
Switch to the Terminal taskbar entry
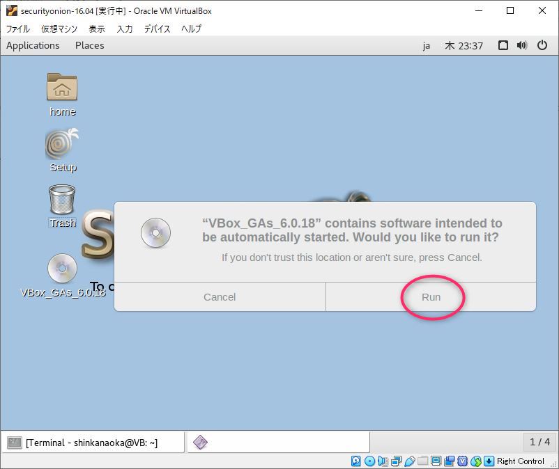(93, 443)
